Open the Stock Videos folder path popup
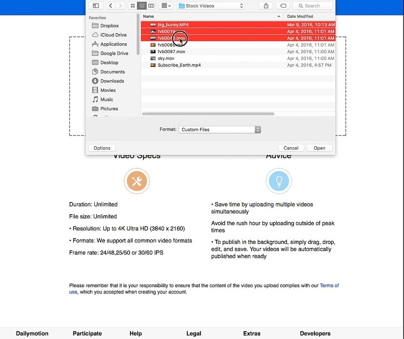This screenshot has height=339, width=404. [x=211, y=6]
